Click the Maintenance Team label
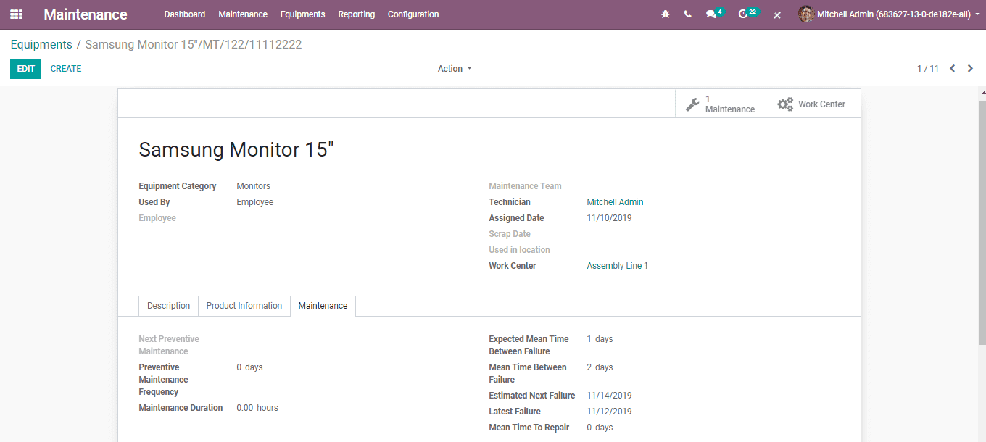 click(x=525, y=186)
